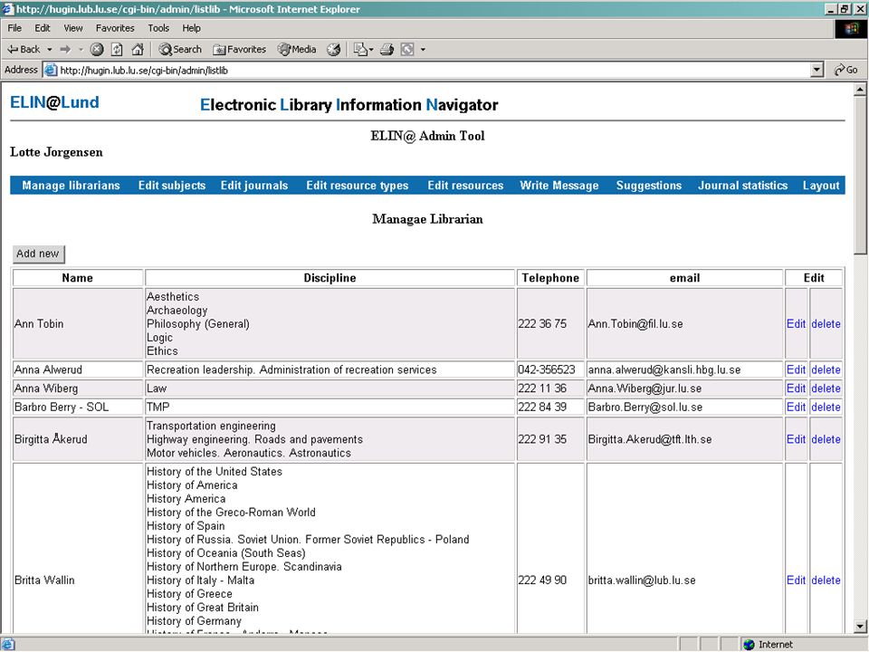Print the page with printer icon

(387, 49)
